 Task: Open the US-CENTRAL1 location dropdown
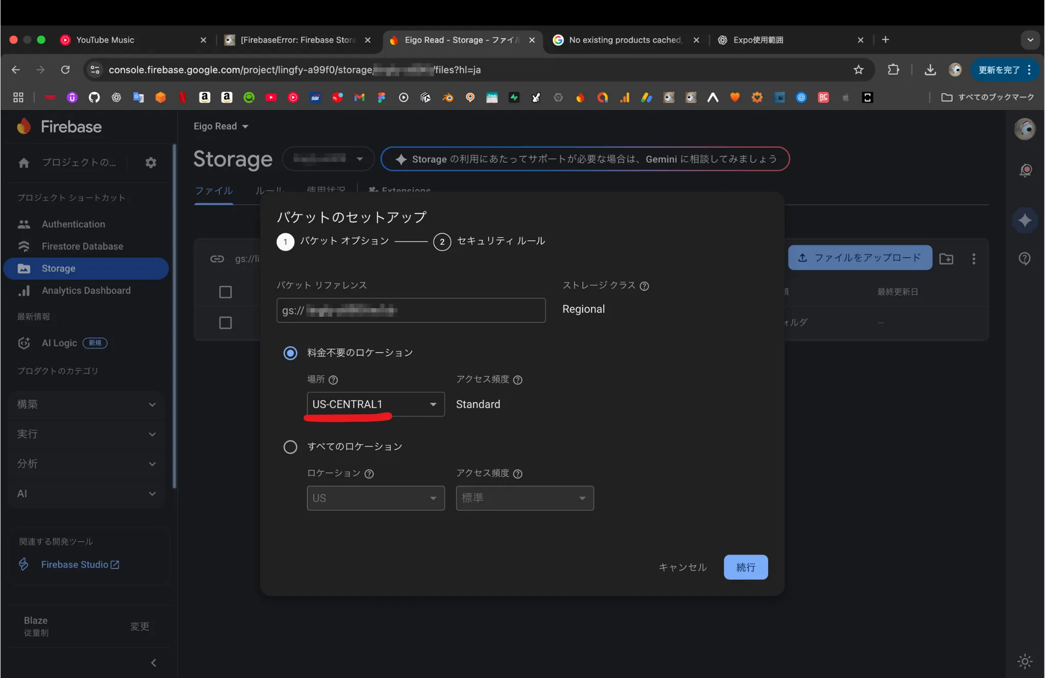pos(376,404)
